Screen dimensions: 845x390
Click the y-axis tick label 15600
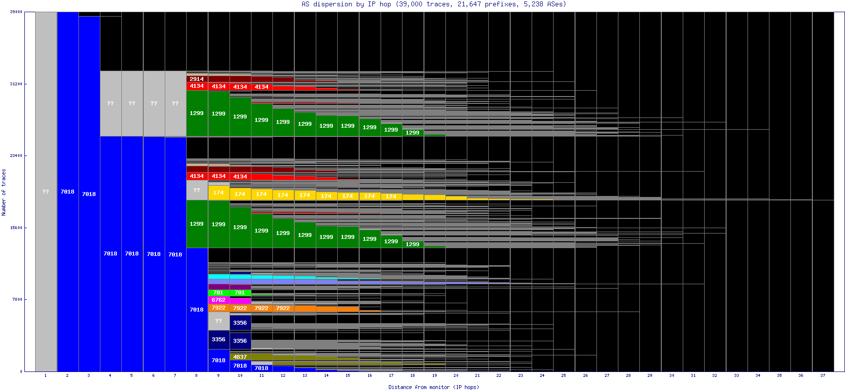pos(16,228)
